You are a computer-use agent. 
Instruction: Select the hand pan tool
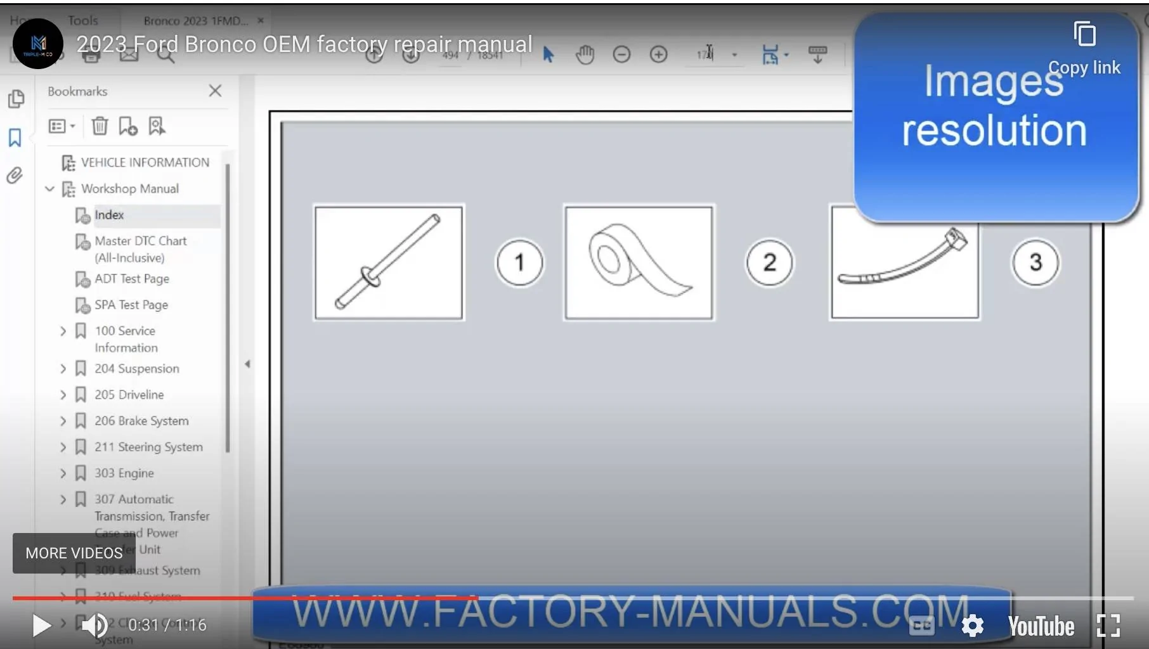(x=585, y=55)
